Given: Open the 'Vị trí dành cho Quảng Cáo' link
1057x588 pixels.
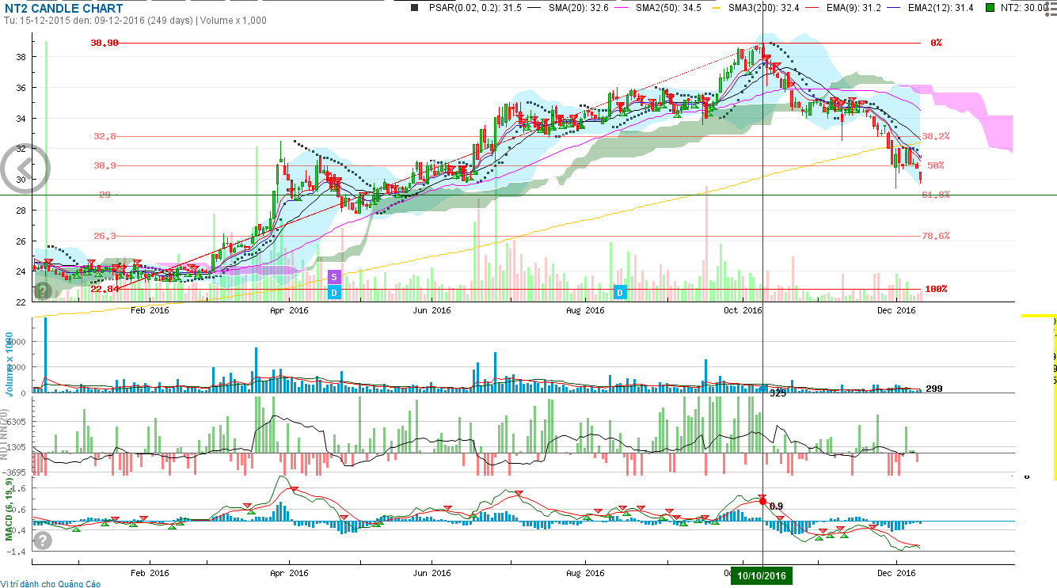Looking at the screenshot, I should pos(51,583).
